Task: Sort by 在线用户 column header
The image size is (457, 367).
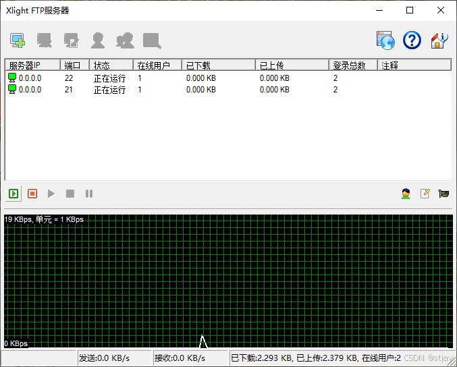Action: 158,65
